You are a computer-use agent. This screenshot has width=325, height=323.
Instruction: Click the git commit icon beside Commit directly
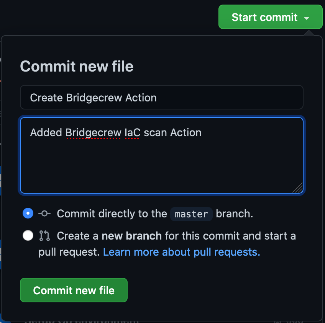click(44, 213)
